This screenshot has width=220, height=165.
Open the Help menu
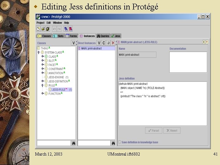(67, 23)
